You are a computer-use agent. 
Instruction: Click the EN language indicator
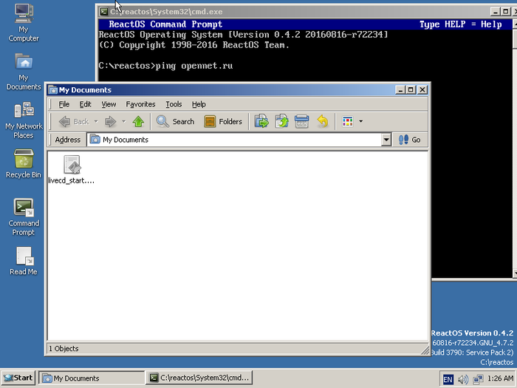click(448, 379)
